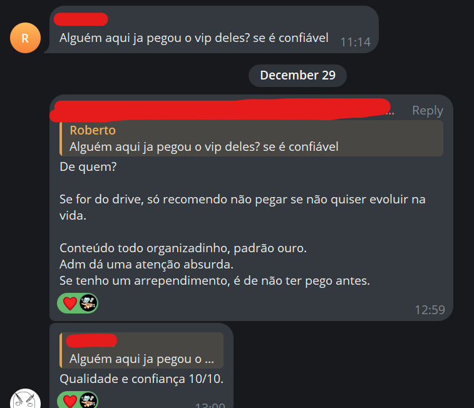Click the red heart reaction under 12:59 message

click(x=70, y=303)
